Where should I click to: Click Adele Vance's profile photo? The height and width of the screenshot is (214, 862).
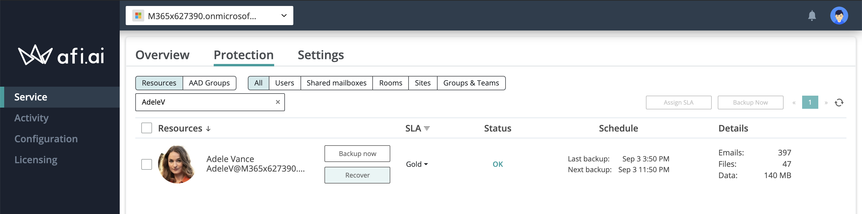pos(176,164)
